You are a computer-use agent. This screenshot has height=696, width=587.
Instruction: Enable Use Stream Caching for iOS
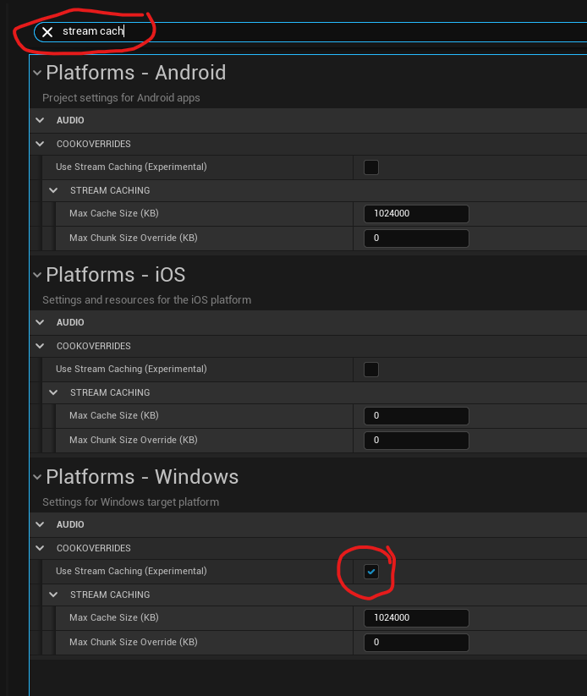pyautogui.click(x=371, y=370)
